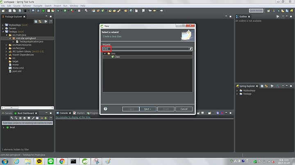Viewport: 295px width, 165px height.
Task: Open the Navigate menu
Action: (38, 6)
